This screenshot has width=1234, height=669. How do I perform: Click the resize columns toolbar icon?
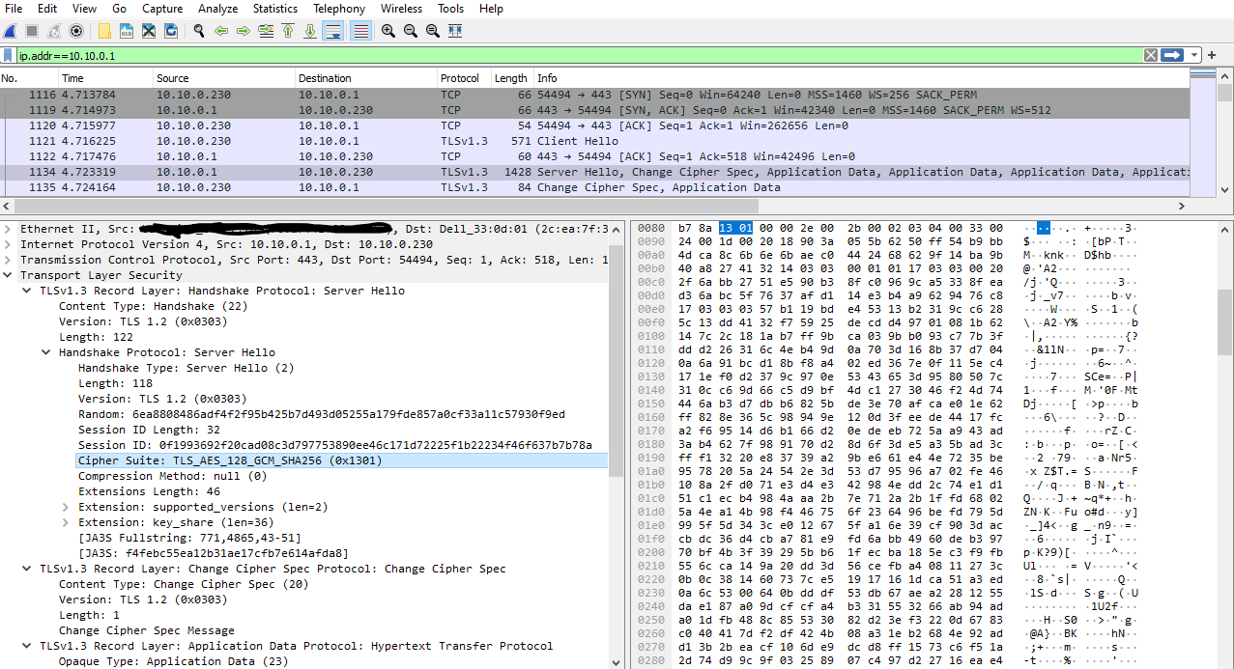coord(452,31)
